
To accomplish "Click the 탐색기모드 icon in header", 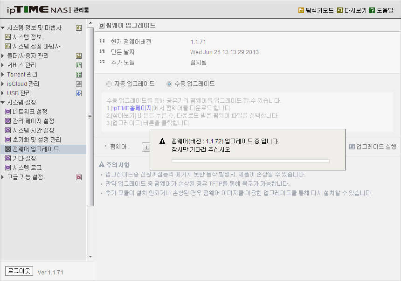I will tap(301, 10).
